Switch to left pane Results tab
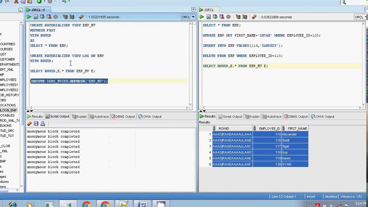The height and width of the screenshot is (207, 368). [34, 116]
